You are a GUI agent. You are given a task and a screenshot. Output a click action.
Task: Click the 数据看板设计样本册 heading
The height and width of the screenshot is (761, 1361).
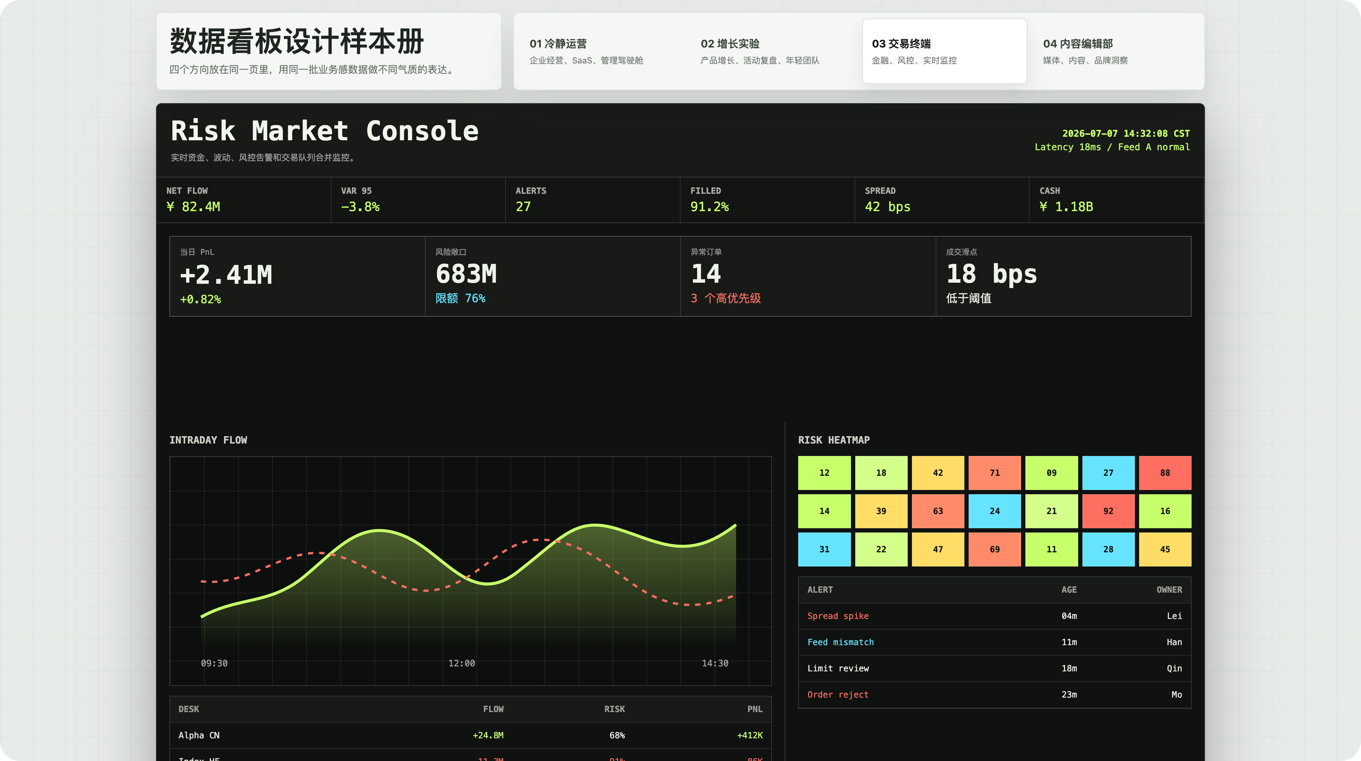296,41
